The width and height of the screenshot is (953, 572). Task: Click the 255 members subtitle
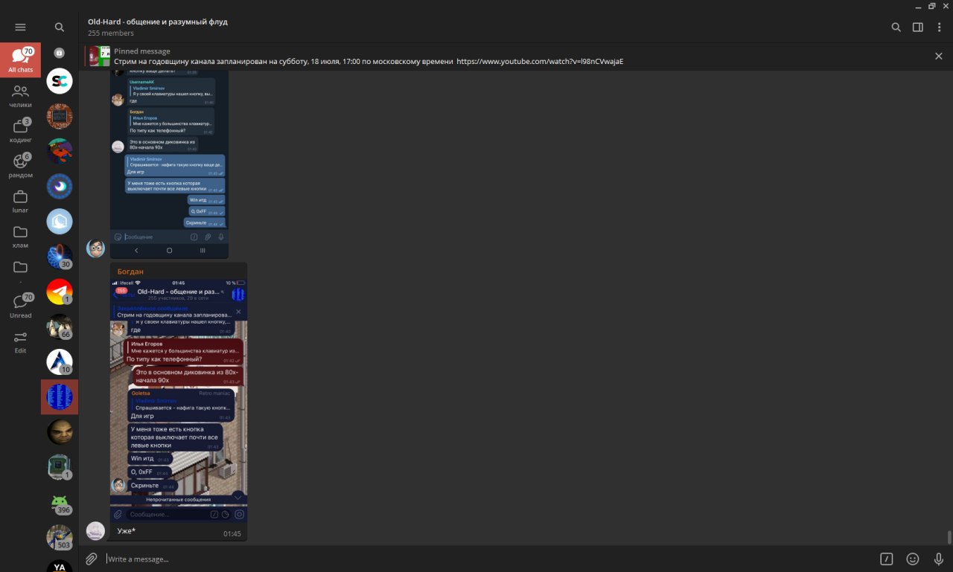point(111,33)
